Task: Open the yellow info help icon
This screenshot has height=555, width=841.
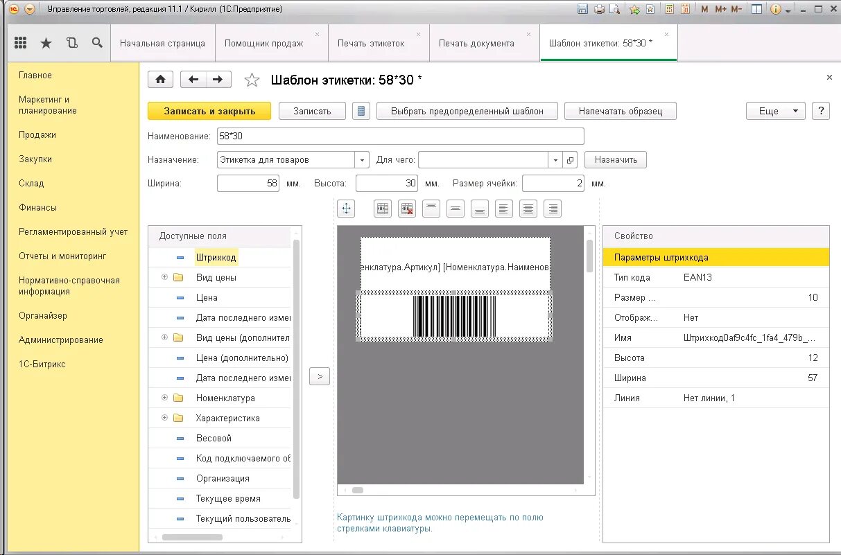Action: [x=775, y=9]
